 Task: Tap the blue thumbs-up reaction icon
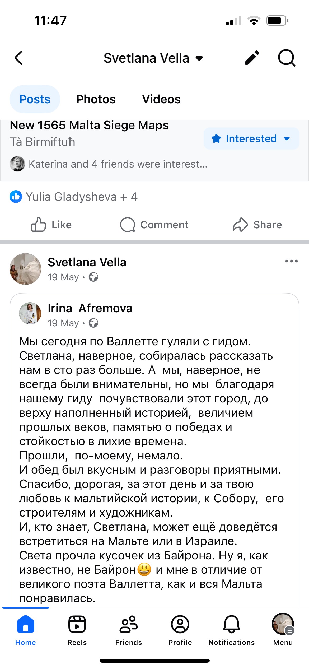pyautogui.click(x=15, y=197)
